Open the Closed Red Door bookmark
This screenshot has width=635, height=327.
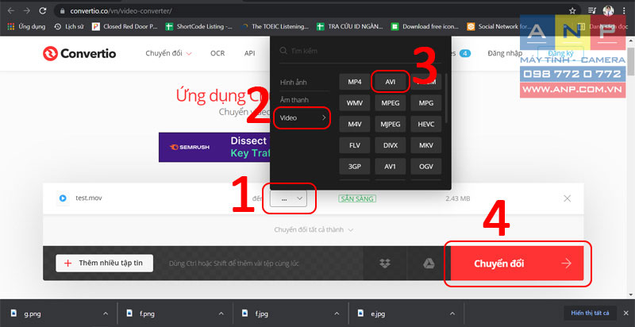click(125, 26)
